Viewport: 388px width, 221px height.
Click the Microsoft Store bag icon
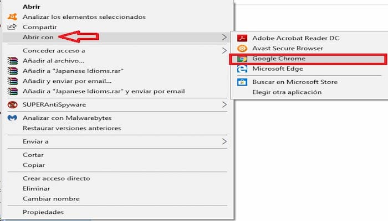tap(242, 82)
